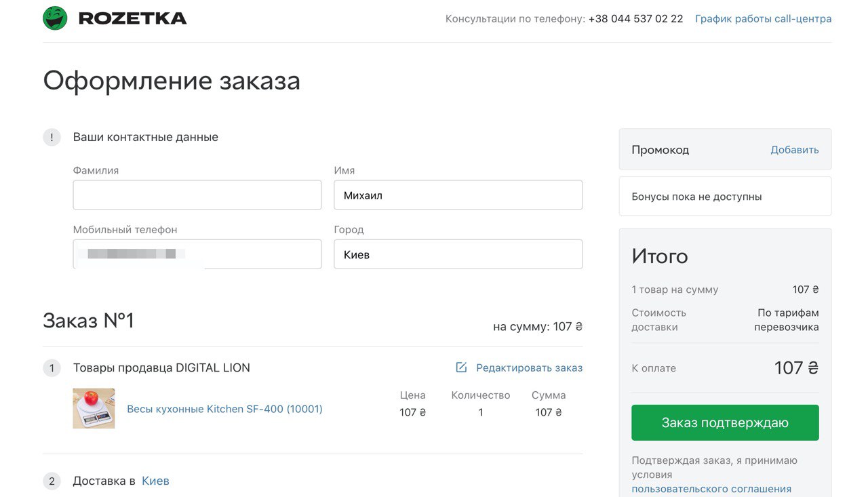Click step 2 circle beside Доставка
Image resolution: width=868 pixels, height=497 pixels.
52,481
